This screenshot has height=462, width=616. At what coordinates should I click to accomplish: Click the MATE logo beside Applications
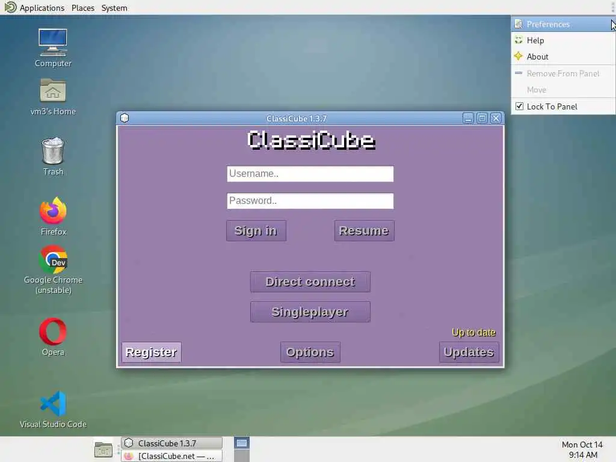click(10, 7)
